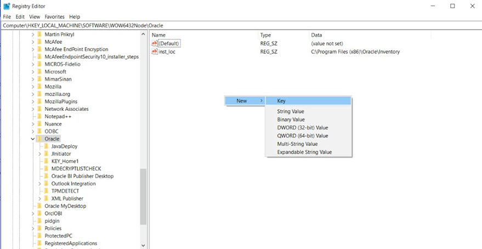Select the Oracle BI Publisher Desktop key

point(82,176)
